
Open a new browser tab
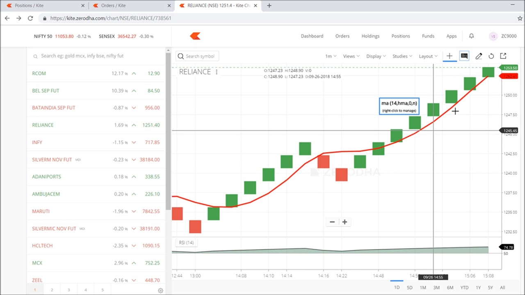pos(269,6)
